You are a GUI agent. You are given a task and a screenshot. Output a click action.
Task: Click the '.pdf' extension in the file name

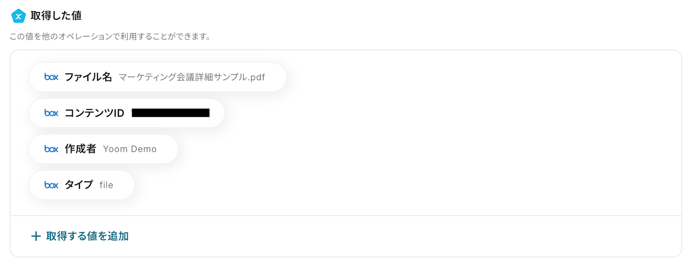257,78
